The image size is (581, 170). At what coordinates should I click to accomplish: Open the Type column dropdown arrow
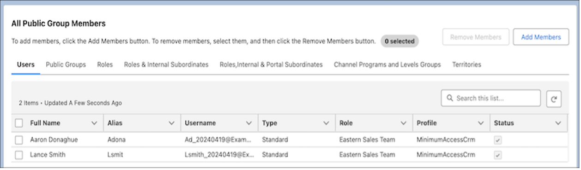[x=327, y=123]
